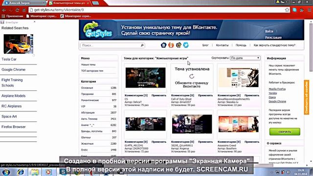Click the 'Регистрация' link
The width and height of the screenshot is (313, 176).
(x=273, y=37)
